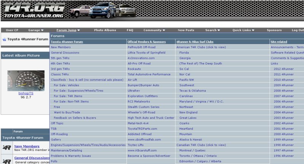Open Texas & Oklahoma club forum
The width and height of the screenshot is (304, 164).
193,90
